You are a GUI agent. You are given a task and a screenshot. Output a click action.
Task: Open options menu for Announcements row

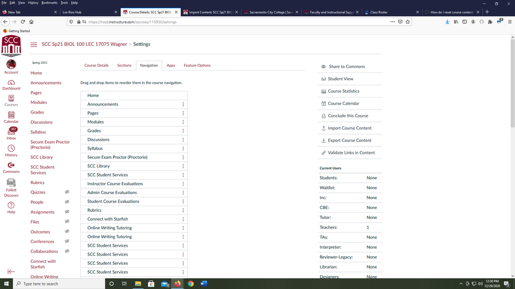(x=184, y=104)
